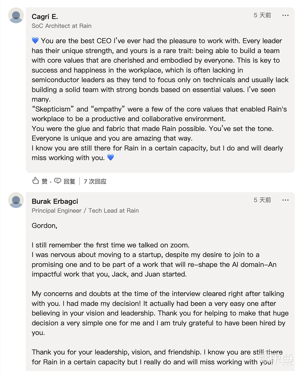Click the "SoC Architect at Rain" headline
Screen dimensions: 299x371
pyautogui.click(x=62, y=26)
